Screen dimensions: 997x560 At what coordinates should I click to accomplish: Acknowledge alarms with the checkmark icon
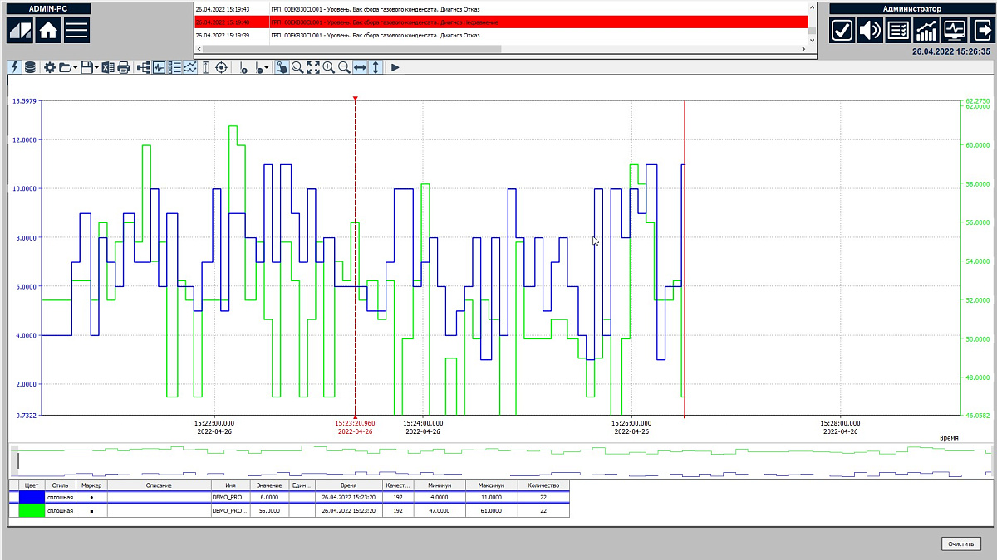click(x=842, y=31)
